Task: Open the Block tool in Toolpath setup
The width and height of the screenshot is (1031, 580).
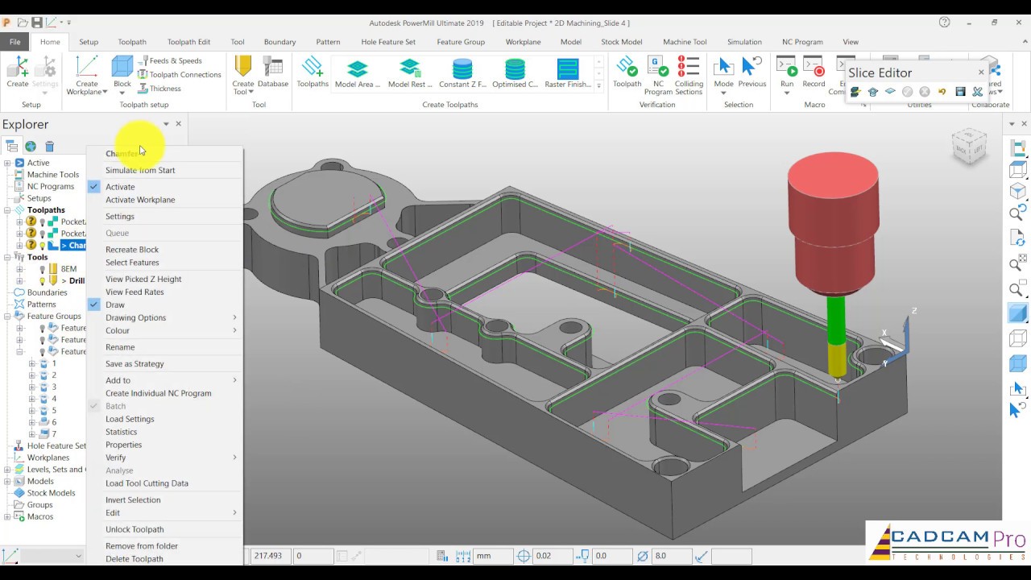Action: 122,74
